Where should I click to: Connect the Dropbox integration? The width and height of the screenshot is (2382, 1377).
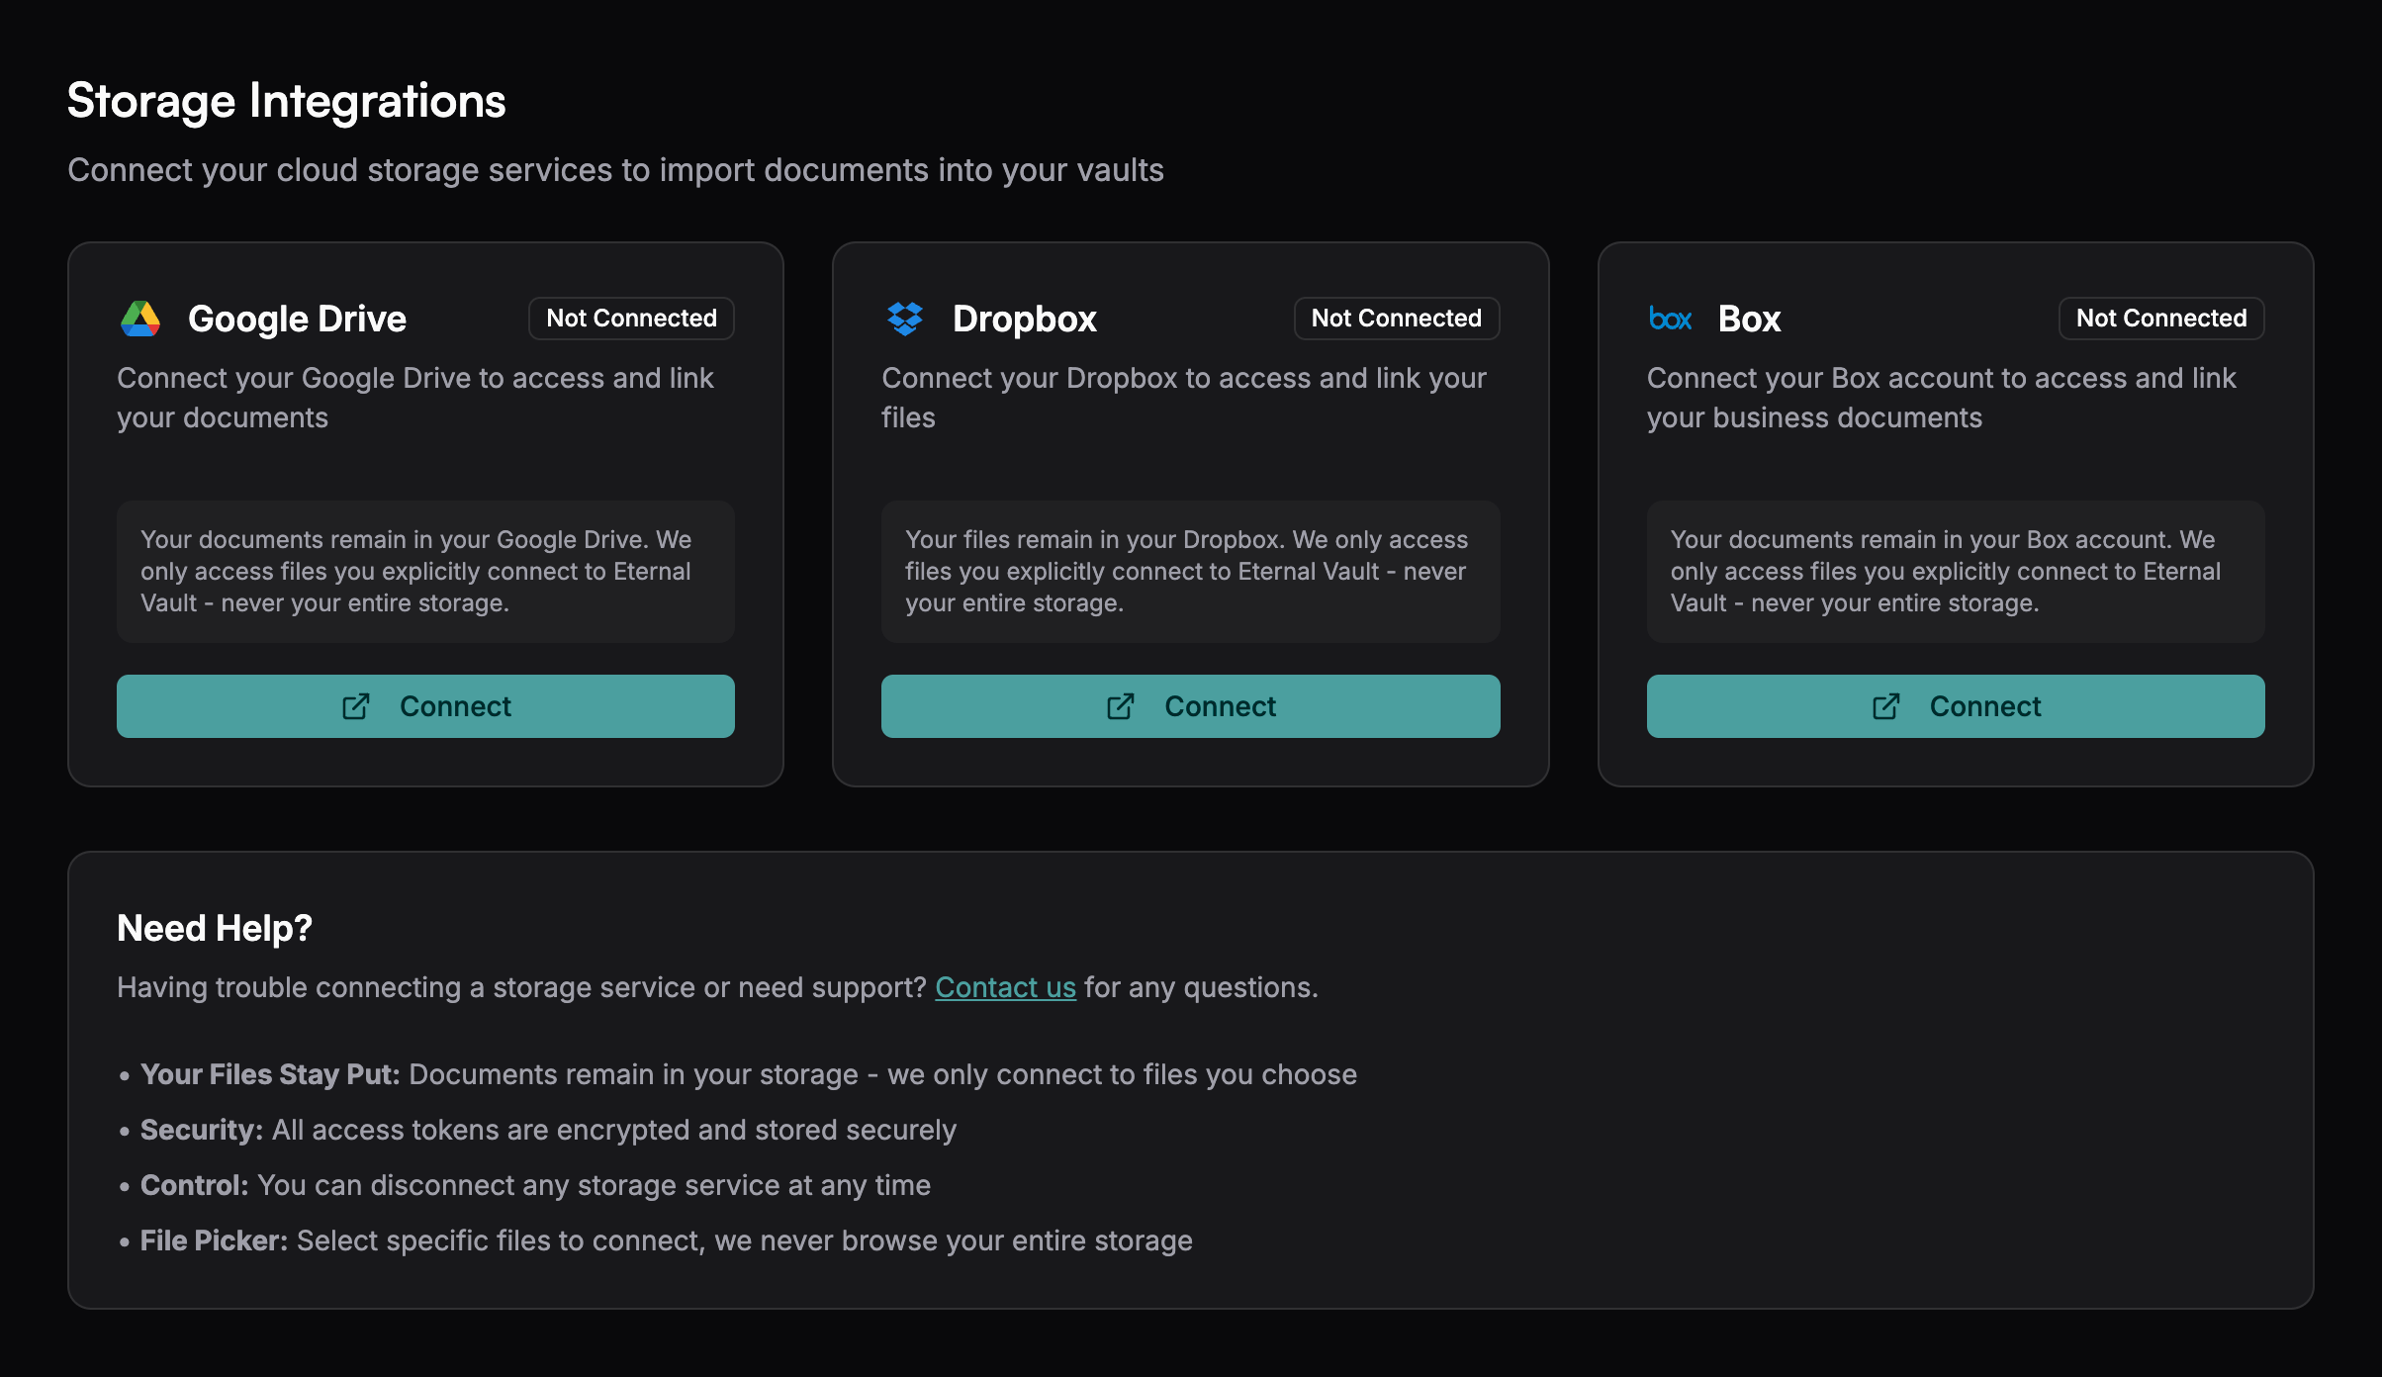click(x=1190, y=706)
